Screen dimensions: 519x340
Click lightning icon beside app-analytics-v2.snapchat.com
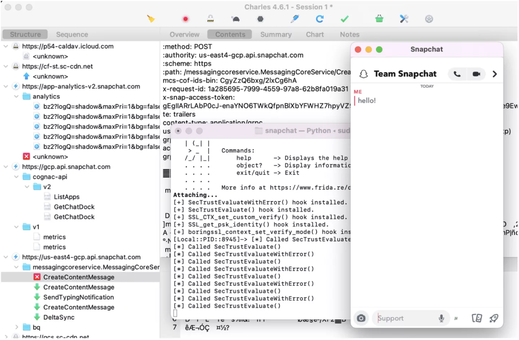point(15,86)
